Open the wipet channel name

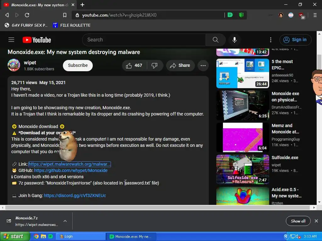click(30, 62)
